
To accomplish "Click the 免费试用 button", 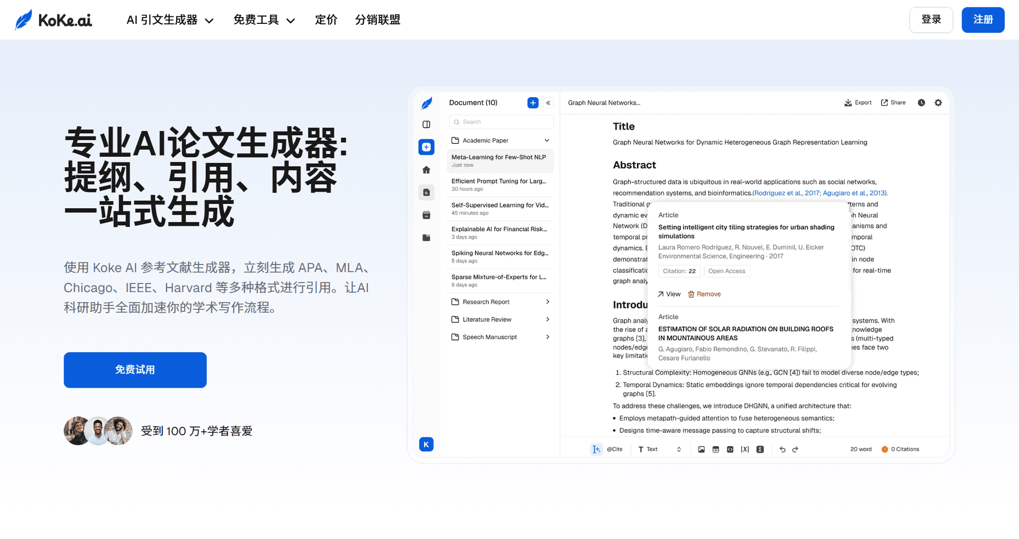I will (135, 370).
